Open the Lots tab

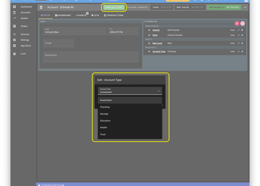pyautogui.click(x=95, y=15)
